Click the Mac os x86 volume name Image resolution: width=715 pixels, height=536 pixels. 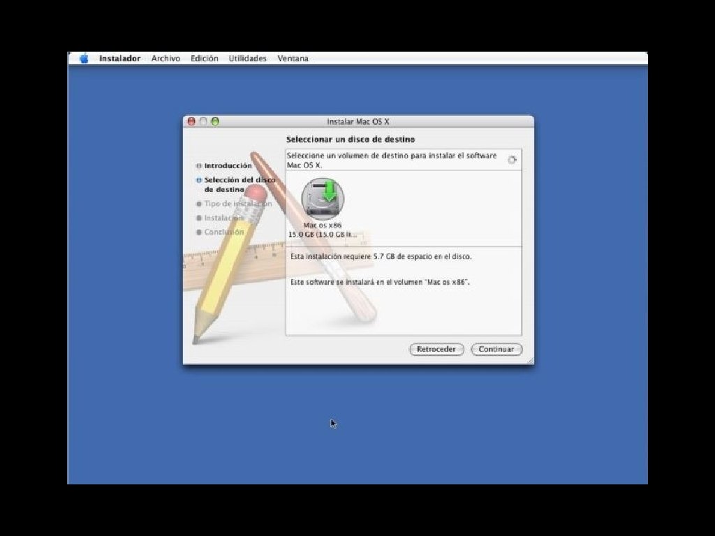(323, 225)
